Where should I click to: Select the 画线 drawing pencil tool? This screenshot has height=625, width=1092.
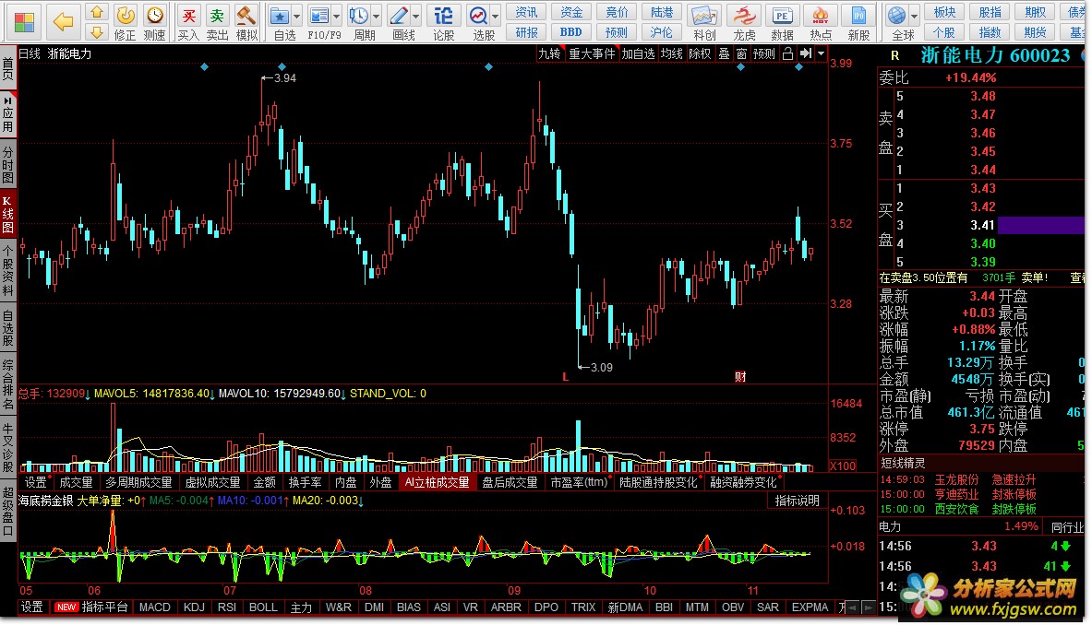[x=399, y=16]
